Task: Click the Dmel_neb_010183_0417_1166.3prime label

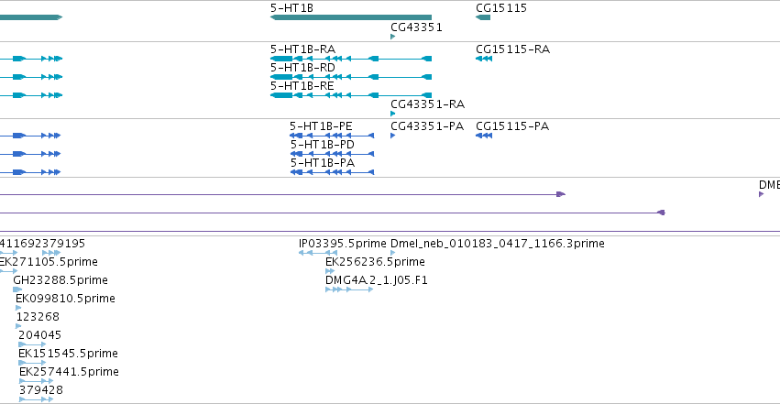Action: pos(498,244)
